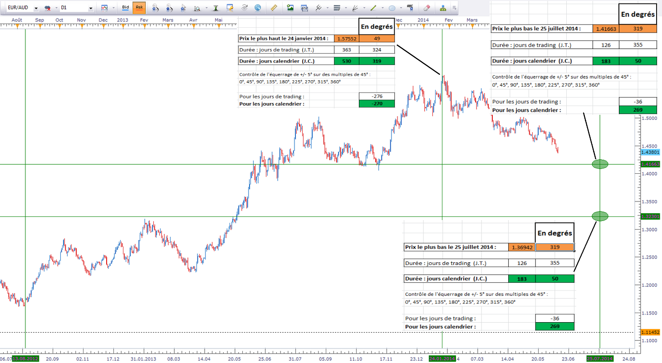The width and height of the screenshot is (662, 363).
Task: Click the green 530 calendar days cell
Action: click(346, 61)
